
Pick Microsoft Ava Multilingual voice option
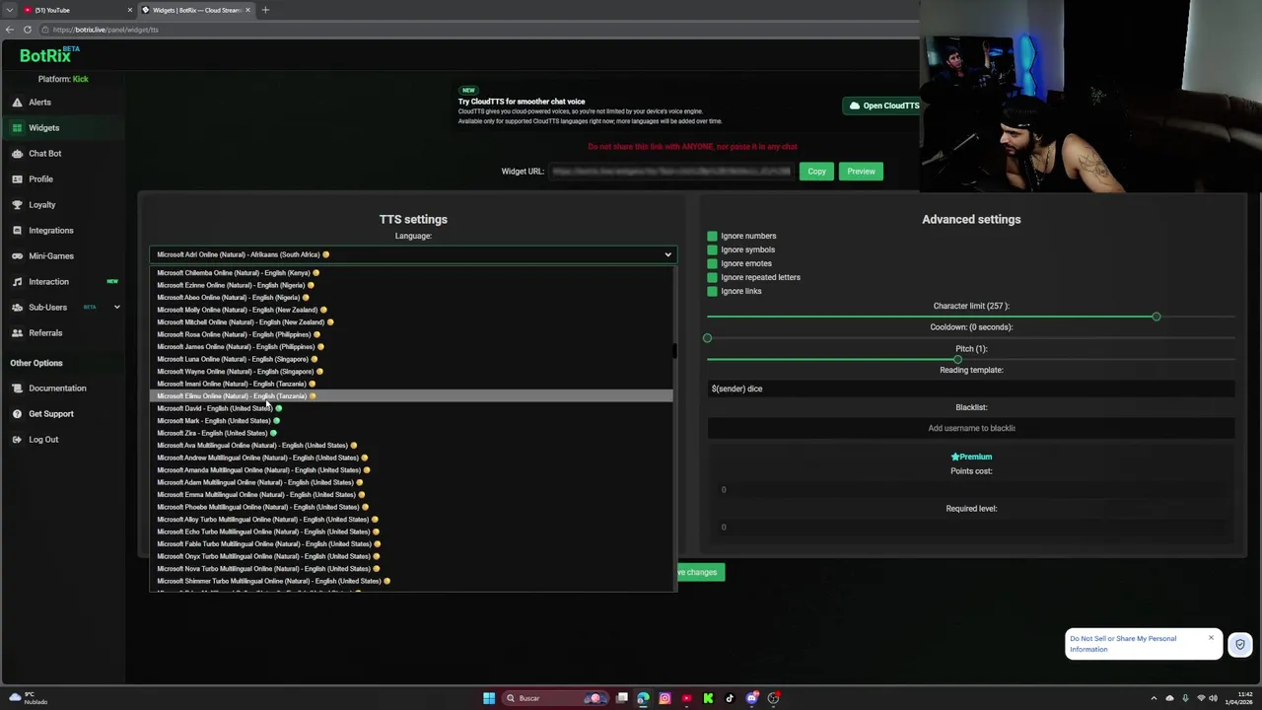pyautogui.click(x=411, y=446)
